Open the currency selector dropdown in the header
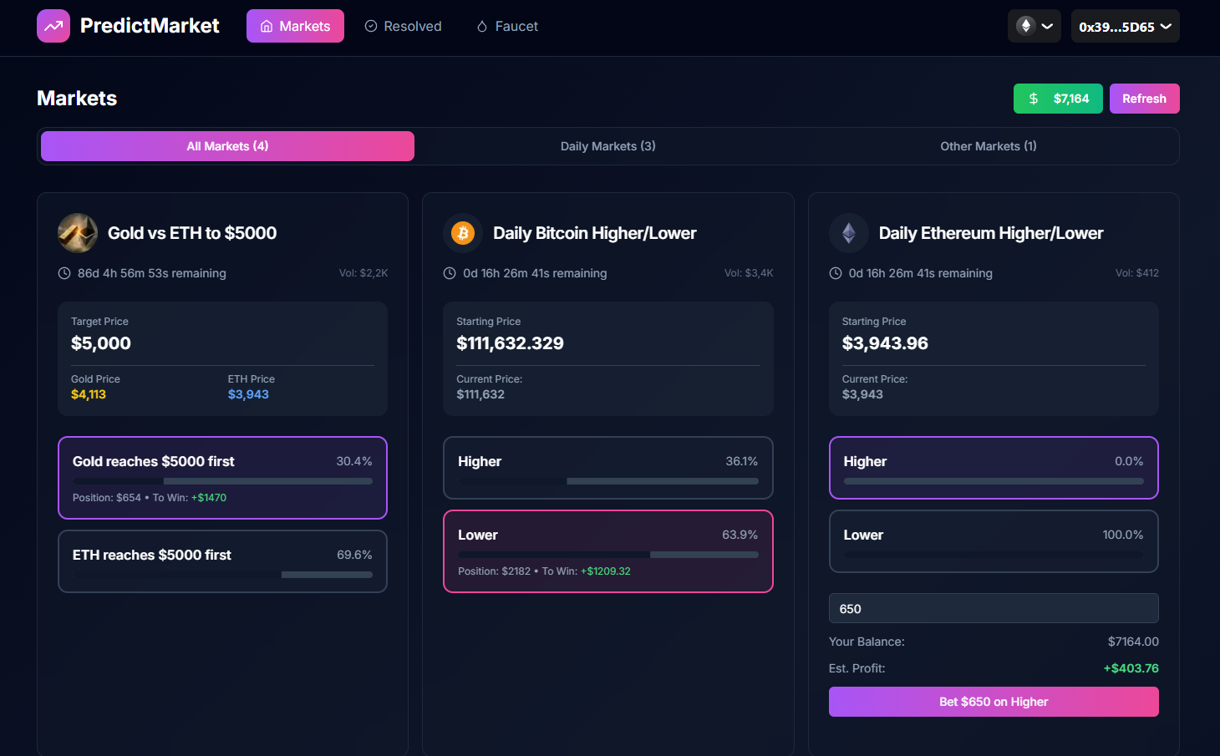 (x=1034, y=26)
